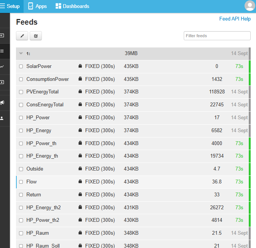Click the megaphone icon in the sidebar
This screenshot has height=248, width=256.
[x=2, y=103]
